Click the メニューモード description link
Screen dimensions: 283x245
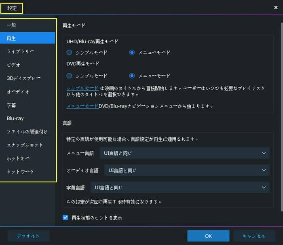(82, 106)
